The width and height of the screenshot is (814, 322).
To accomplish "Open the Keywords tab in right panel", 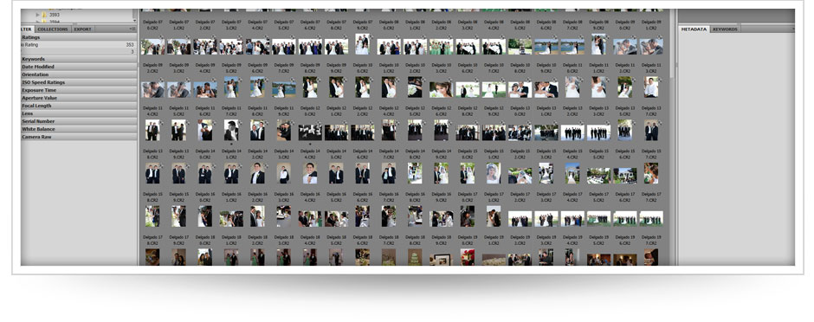I will coord(725,29).
